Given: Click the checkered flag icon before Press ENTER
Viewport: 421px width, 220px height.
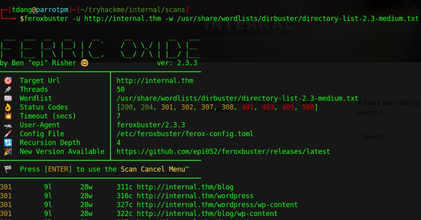Looking at the screenshot, I should click(8, 169).
